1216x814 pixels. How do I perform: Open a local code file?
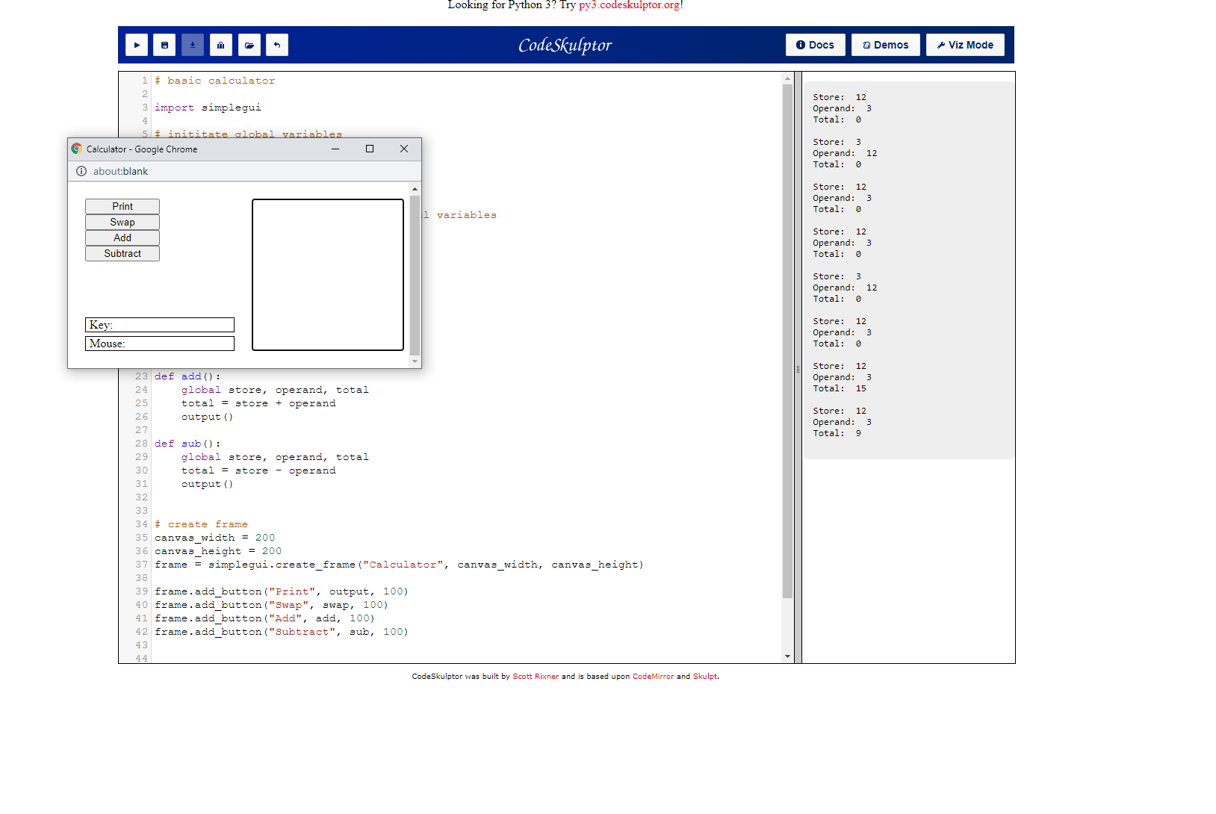pos(249,45)
